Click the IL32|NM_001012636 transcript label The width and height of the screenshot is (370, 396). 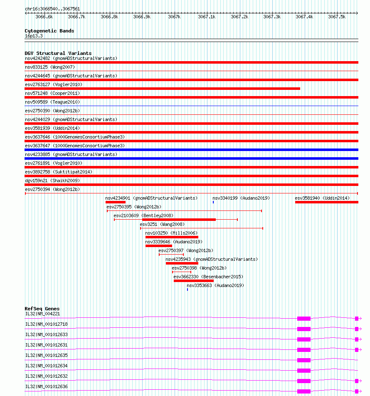pos(47,386)
